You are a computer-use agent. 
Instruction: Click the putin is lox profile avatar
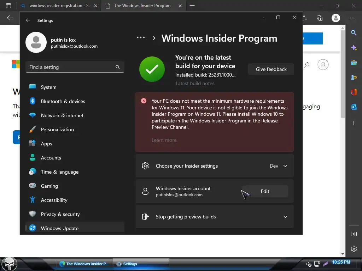click(36, 42)
